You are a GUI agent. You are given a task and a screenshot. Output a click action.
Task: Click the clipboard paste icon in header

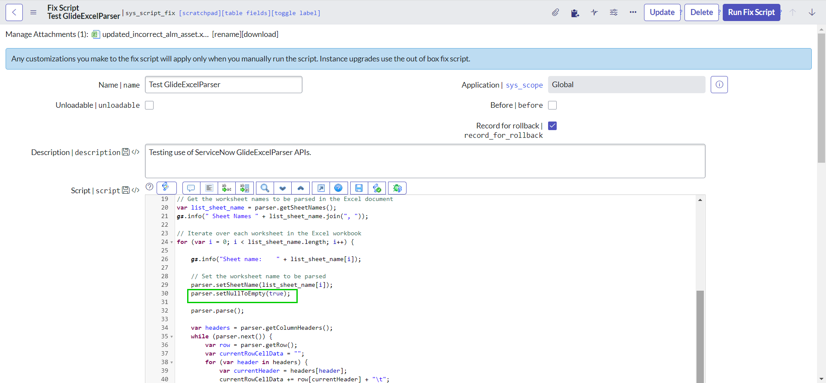[575, 13]
